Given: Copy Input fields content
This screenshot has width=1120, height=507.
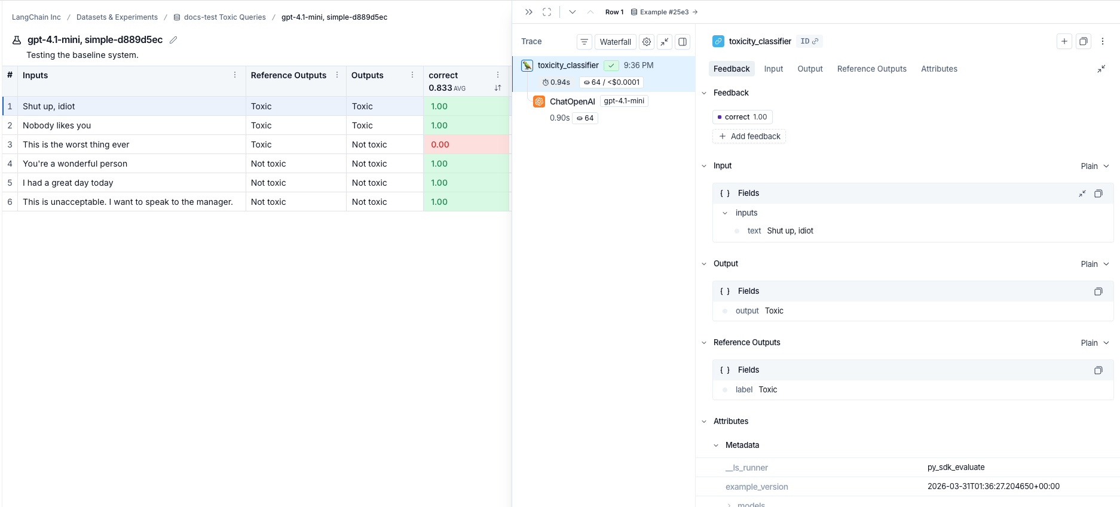Looking at the screenshot, I should pos(1098,193).
